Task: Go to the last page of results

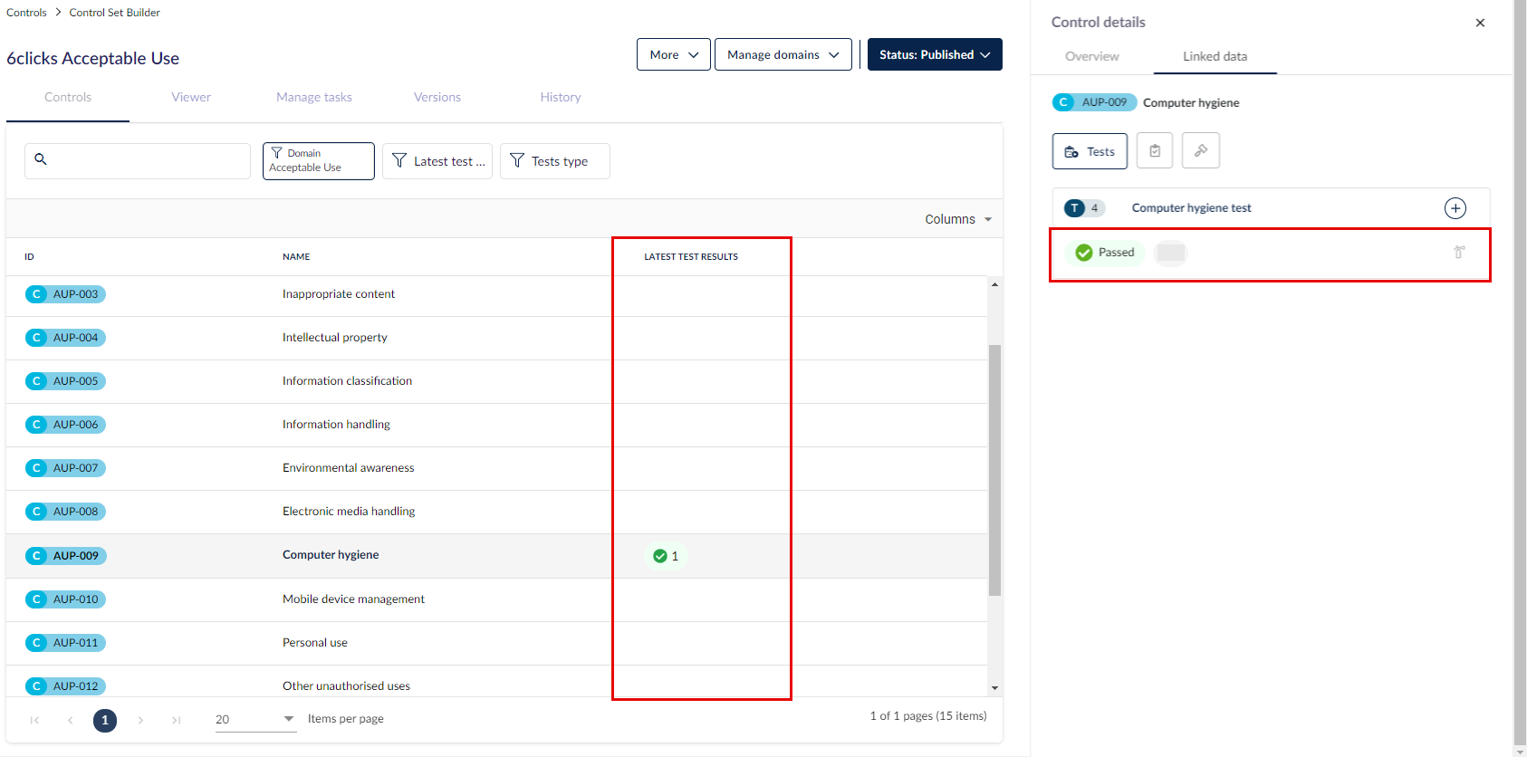Action: tap(177, 721)
